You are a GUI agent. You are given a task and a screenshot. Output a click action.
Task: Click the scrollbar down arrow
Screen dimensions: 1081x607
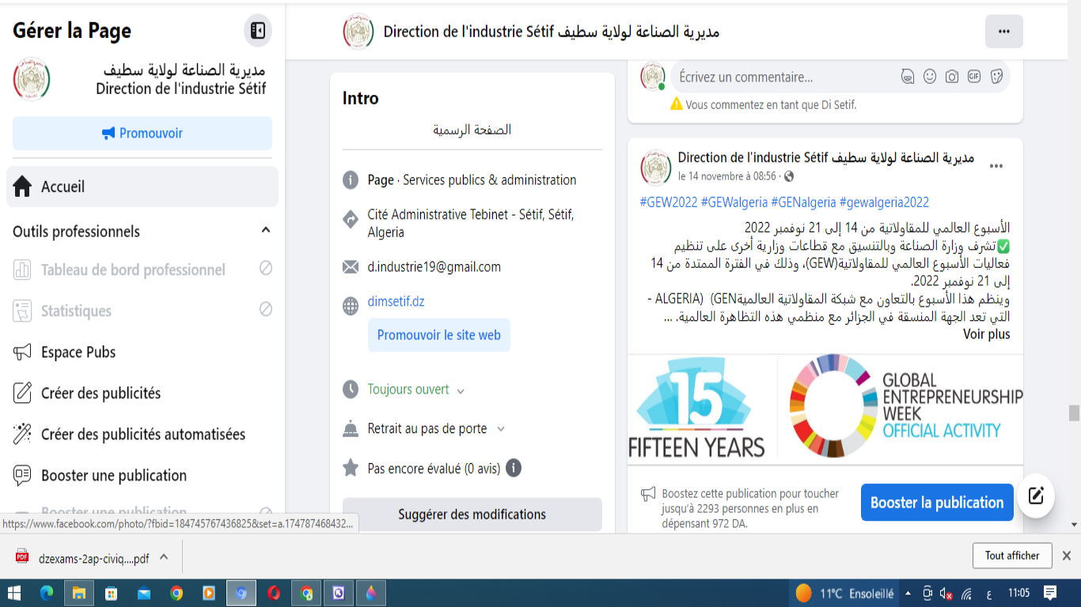click(x=1074, y=524)
